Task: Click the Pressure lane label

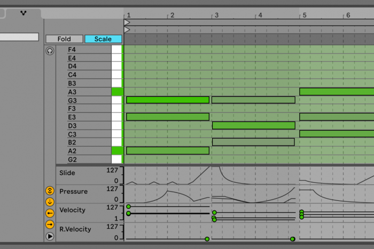Action: point(74,191)
